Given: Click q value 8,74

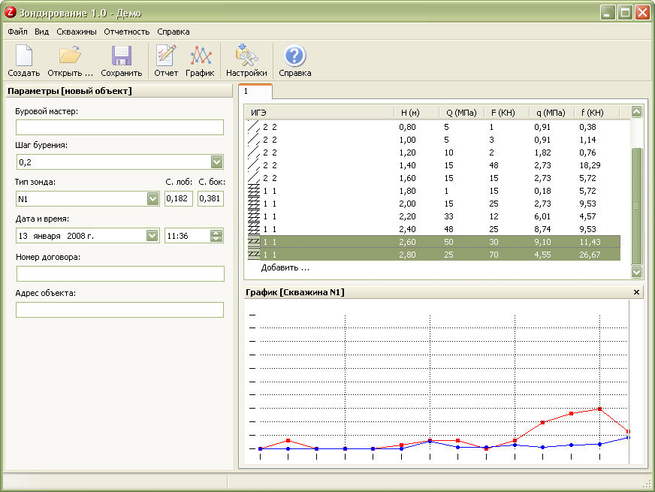Looking at the screenshot, I should [542, 229].
